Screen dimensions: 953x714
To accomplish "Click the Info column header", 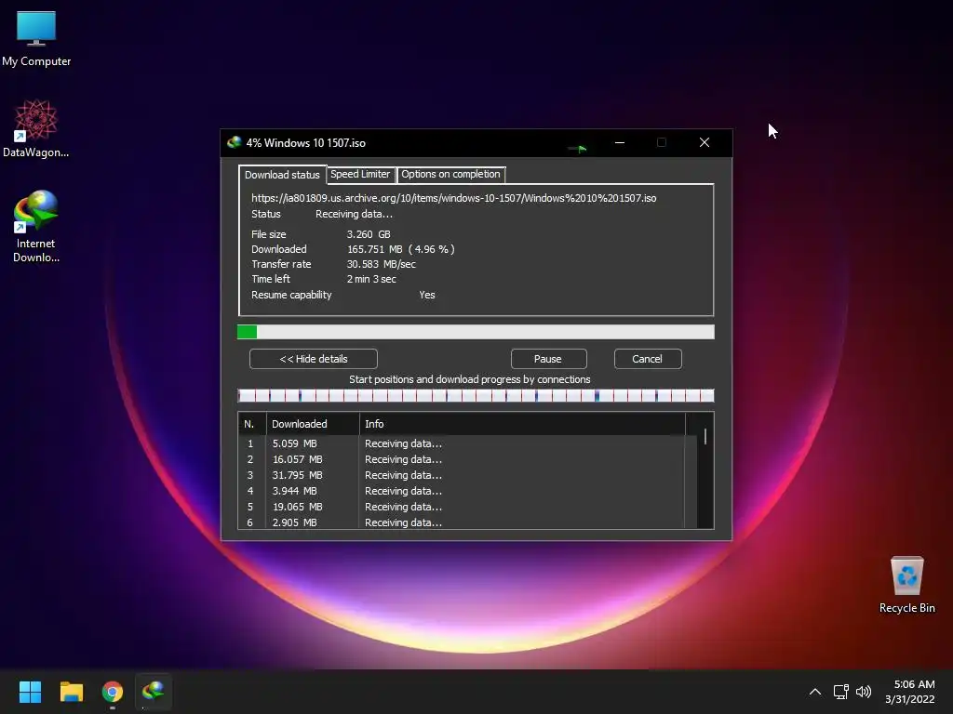I will (x=522, y=424).
